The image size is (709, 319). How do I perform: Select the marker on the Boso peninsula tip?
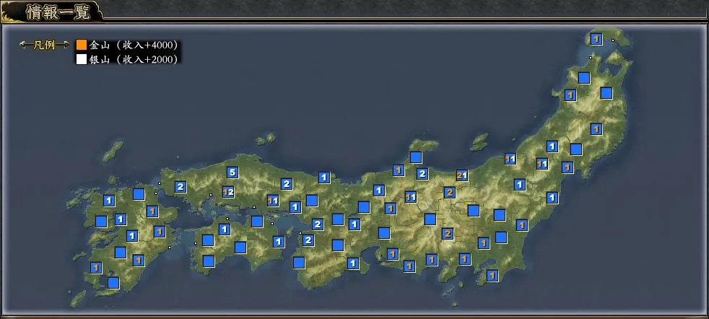point(492,275)
